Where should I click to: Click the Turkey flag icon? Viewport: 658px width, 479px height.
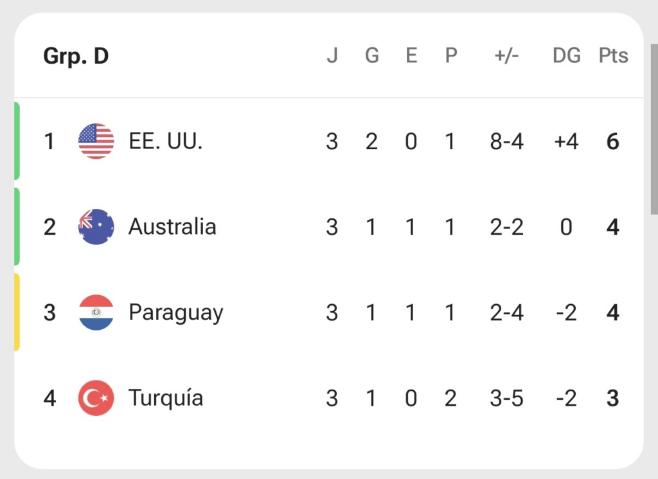pyautogui.click(x=96, y=398)
